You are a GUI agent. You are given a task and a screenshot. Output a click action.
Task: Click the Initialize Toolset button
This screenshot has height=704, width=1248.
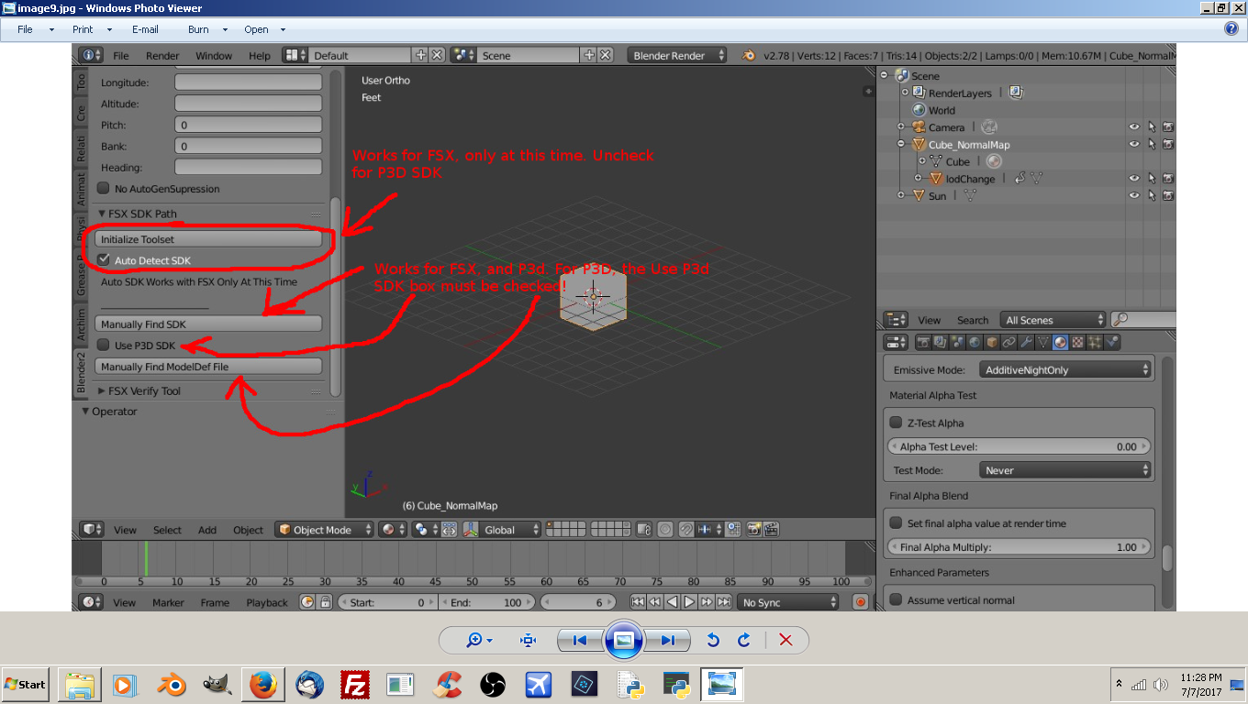click(208, 239)
